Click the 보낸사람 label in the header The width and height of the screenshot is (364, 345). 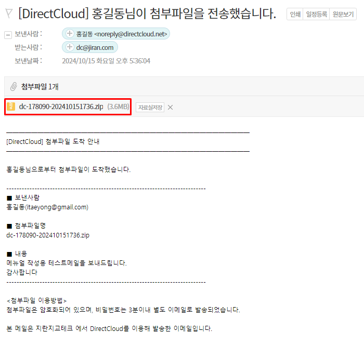(28, 34)
